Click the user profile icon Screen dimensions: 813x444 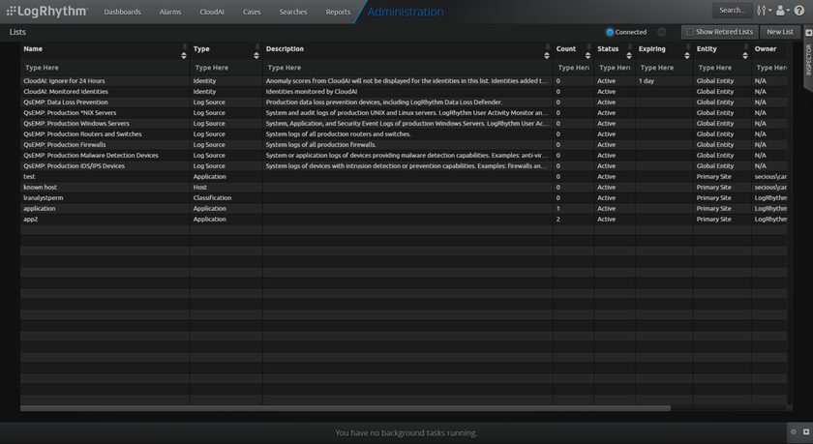(x=780, y=11)
